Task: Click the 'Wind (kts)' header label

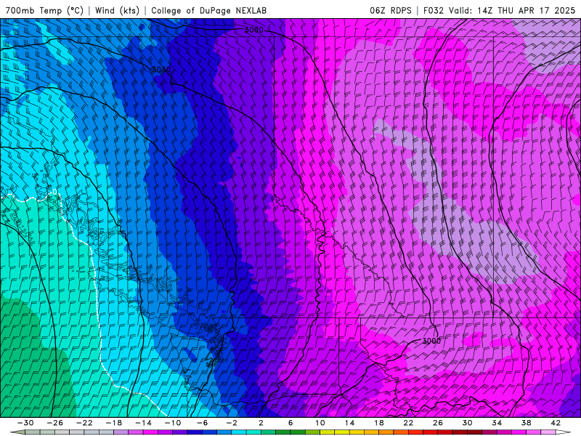Action: coord(117,10)
